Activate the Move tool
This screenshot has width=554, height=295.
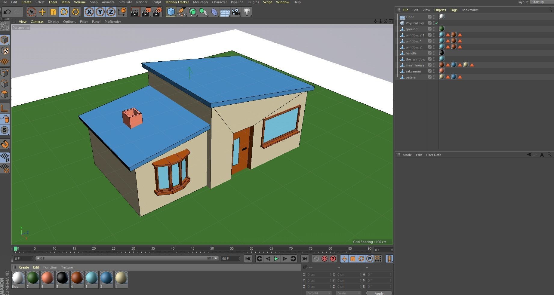tap(42, 12)
